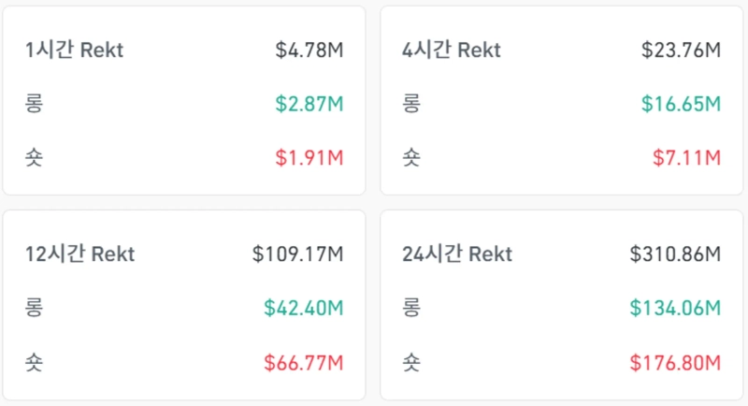
Task: Click the 숏 label in the 12시간 card
Action: (x=36, y=360)
